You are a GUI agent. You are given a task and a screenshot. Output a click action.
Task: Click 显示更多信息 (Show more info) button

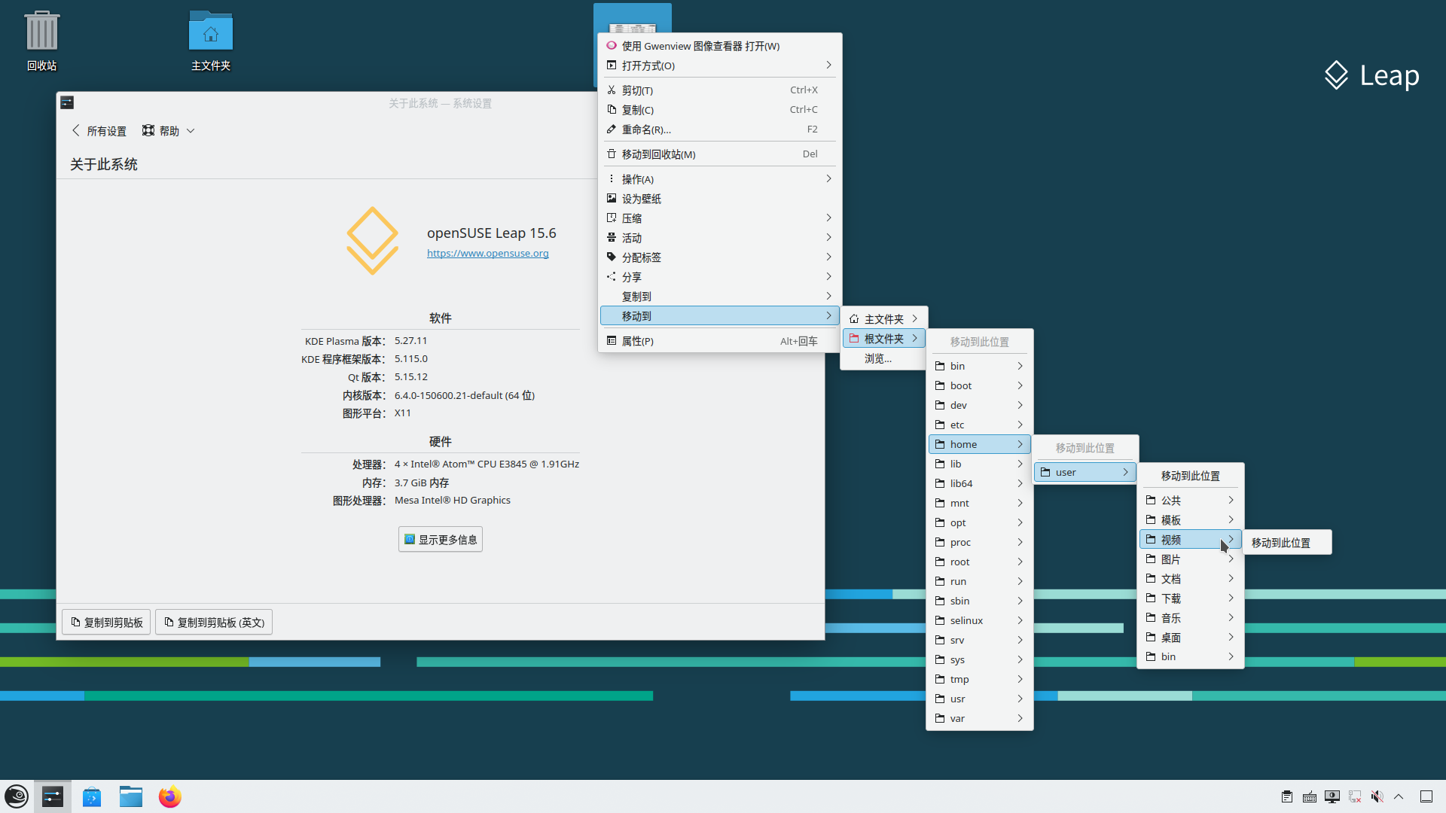(x=441, y=540)
